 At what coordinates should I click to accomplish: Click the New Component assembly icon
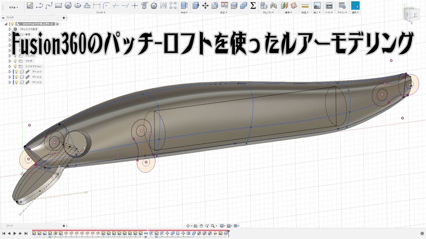click(x=264, y=5)
